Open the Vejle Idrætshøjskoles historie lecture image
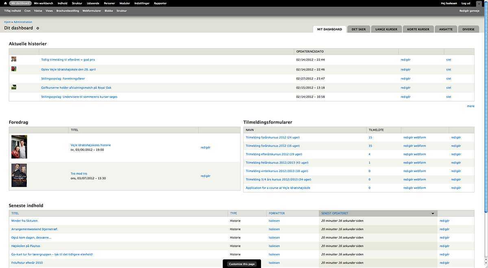488x268 pixels. [x=19, y=147]
